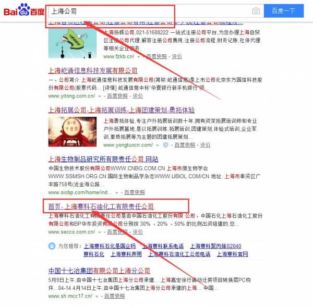The width and height of the screenshot is (313, 307).
Task: Open 上海屹通信息科技发展有限公司 result
Action: (x=93, y=70)
